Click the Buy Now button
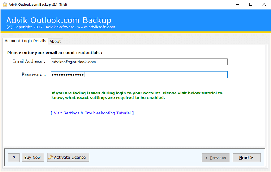271x172 pixels. point(33,157)
